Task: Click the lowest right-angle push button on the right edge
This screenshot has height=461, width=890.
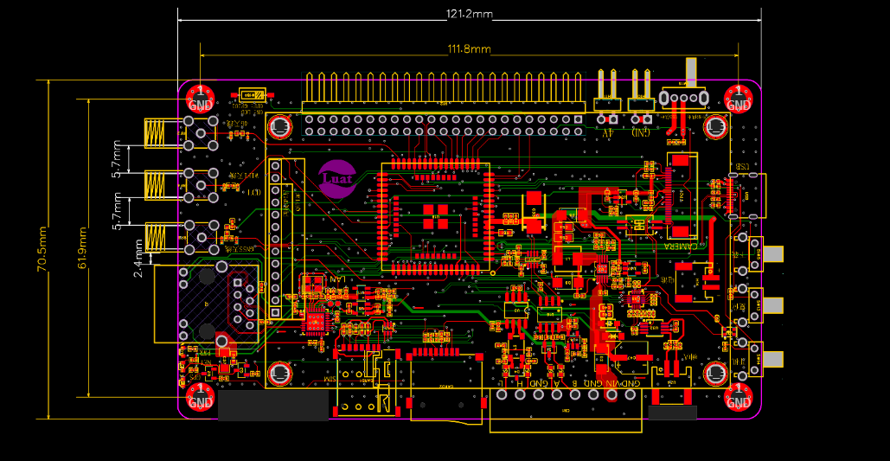Action: click(x=759, y=360)
